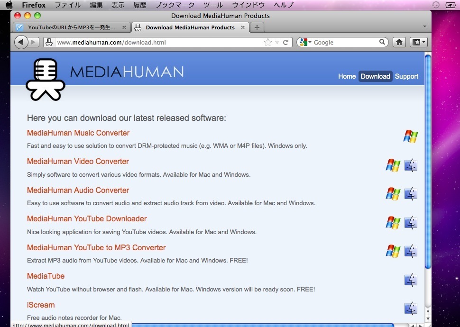Click Mac icon beside YouTube Downloader
The height and width of the screenshot is (327, 460).
click(411, 222)
